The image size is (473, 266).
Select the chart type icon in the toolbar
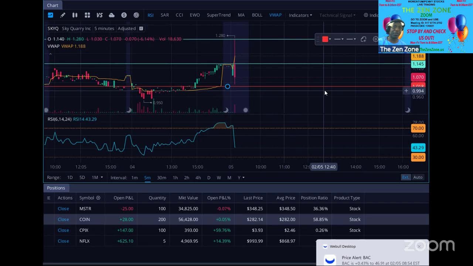coord(51,15)
